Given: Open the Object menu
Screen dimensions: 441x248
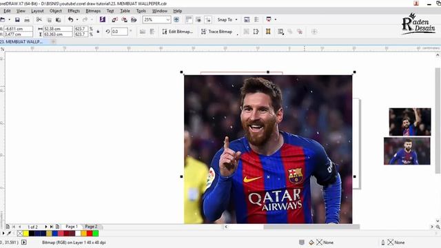Looking at the screenshot, I should pyautogui.click(x=56, y=11).
